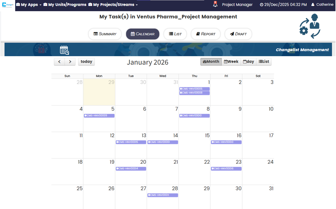The width and height of the screenshot is (336, 209).
Task: Open the Draft tasks view
Action: point(238,34)
